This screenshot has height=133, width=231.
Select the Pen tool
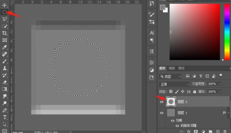[5, 110]
